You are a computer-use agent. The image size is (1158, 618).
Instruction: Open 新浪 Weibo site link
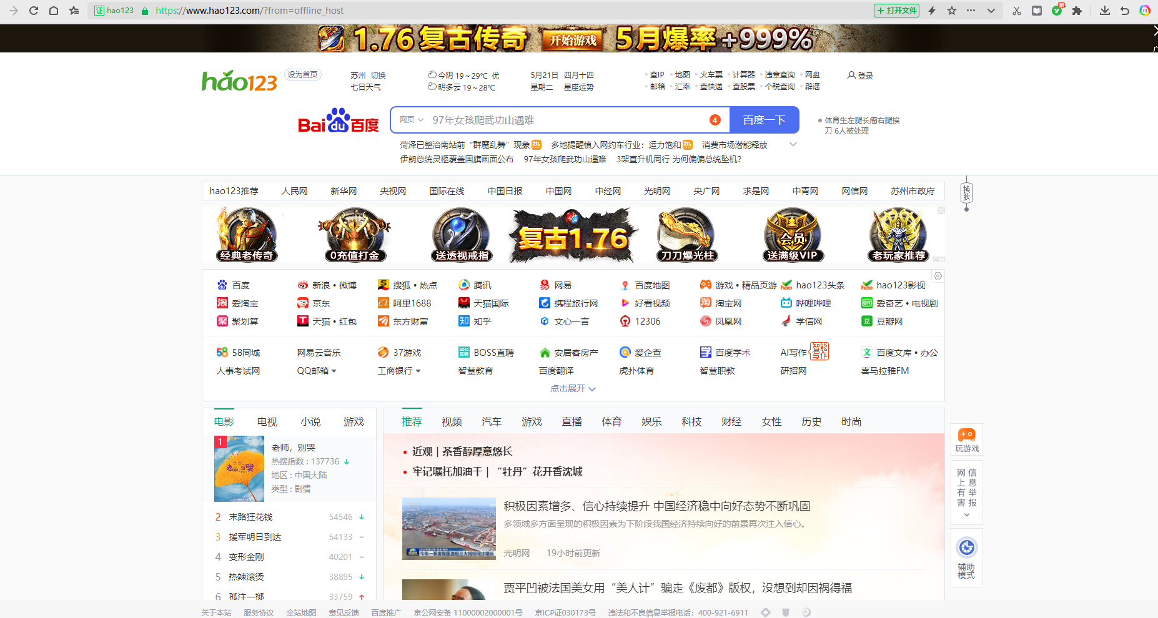tap(327, 285)
